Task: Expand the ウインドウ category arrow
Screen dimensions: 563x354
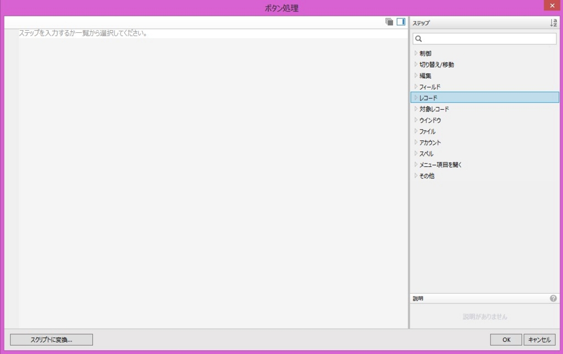Action: [416, 120]
